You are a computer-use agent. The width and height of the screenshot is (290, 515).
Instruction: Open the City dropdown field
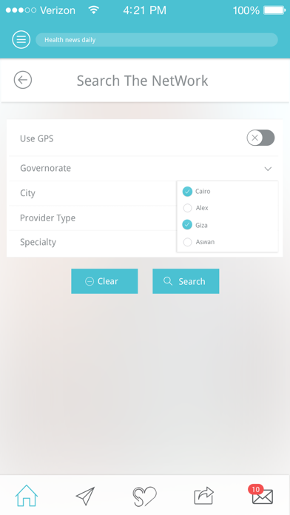tap(92, 193)
